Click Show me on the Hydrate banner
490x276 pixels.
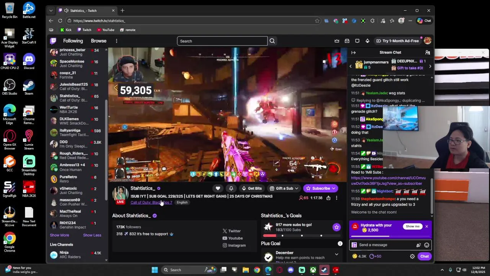point(413,226)
